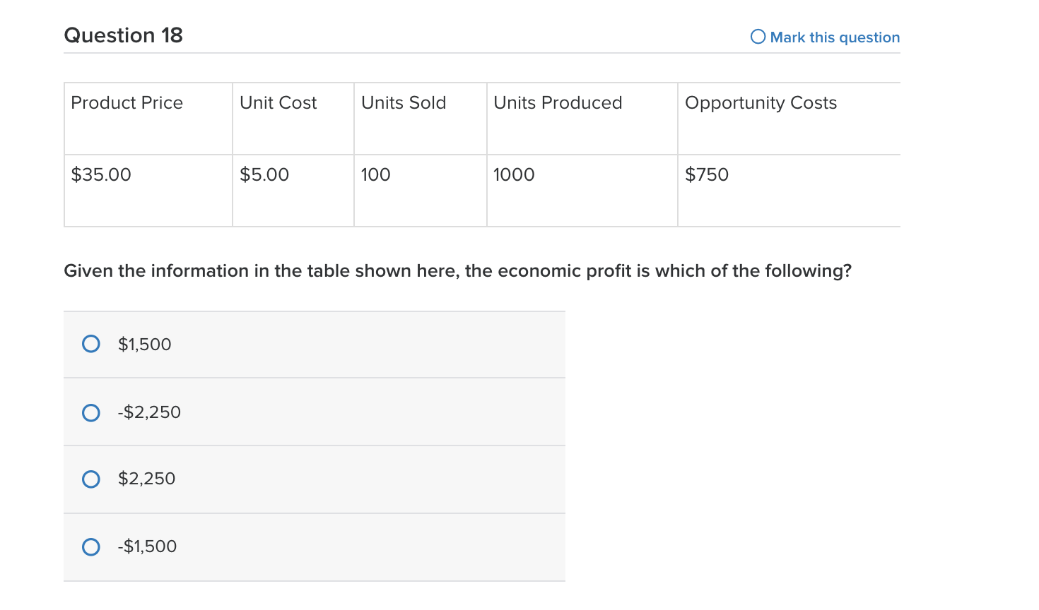
Task: Click the Product Price header cell
Action: point(127,103)
